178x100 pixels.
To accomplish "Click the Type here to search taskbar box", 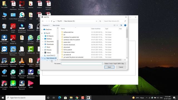I will pos(25,97).
